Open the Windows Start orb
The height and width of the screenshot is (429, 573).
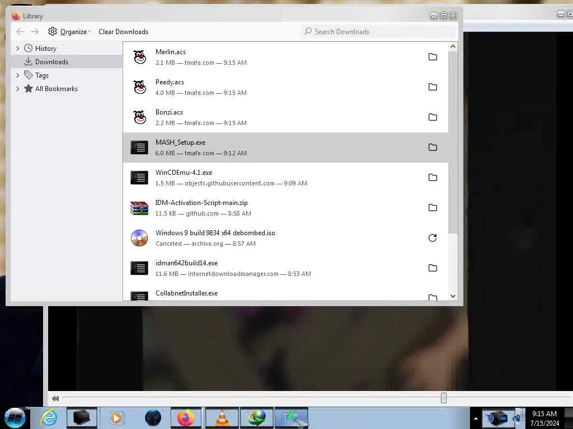point(15,418)
